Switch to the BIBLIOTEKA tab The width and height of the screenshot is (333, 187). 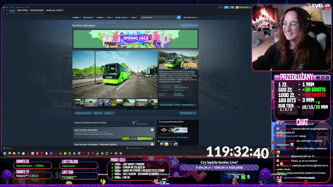(23, 10)
